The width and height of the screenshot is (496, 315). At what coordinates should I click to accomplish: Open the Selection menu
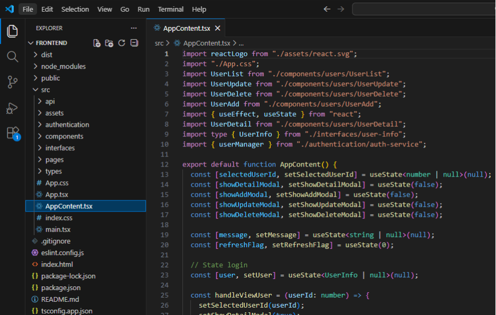click(x=75, y=9)
